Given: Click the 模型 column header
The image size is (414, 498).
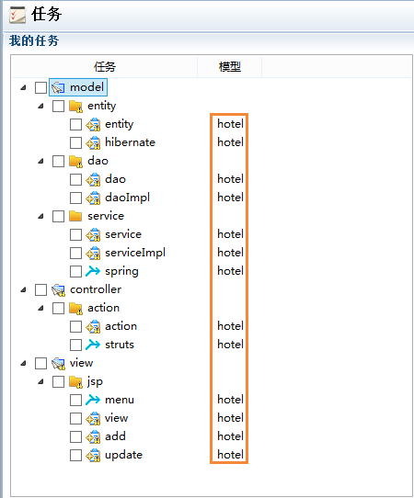Looking at the screenshot, I should coord(230,67).
